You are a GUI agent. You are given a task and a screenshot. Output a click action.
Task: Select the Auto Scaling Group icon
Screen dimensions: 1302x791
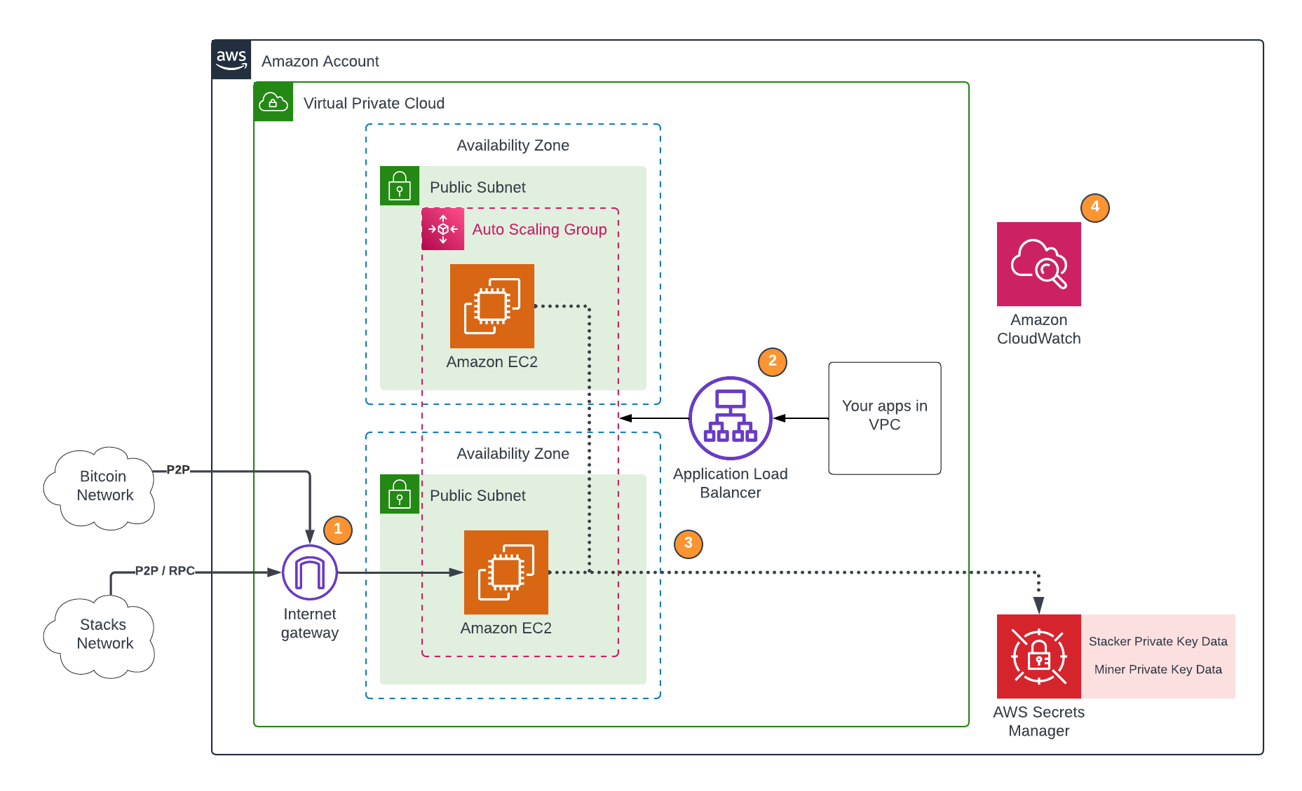click(442, 229)
